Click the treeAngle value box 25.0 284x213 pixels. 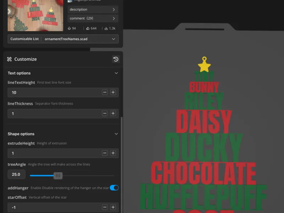pyautogui.click(x=16, y=175)
